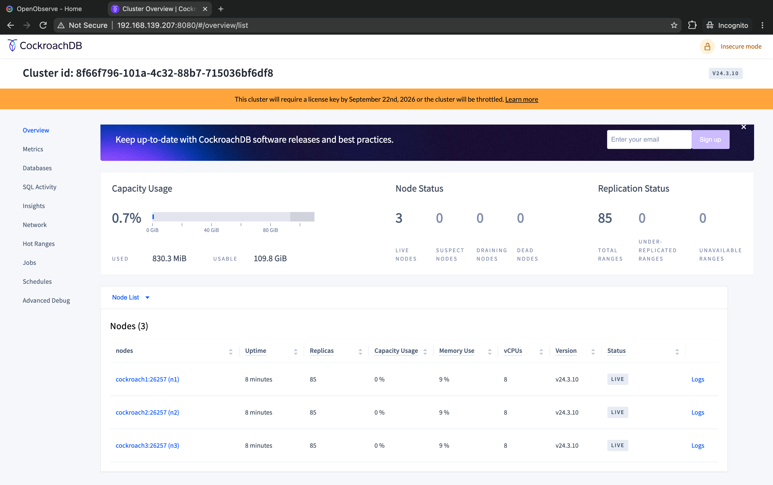This screenshot has width=773, height=485.
Task: Sort by Status column arrows
Action: click(677, 352)
